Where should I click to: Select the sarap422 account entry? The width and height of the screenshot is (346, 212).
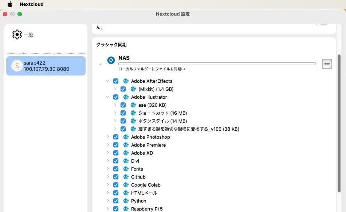(46, 66)
